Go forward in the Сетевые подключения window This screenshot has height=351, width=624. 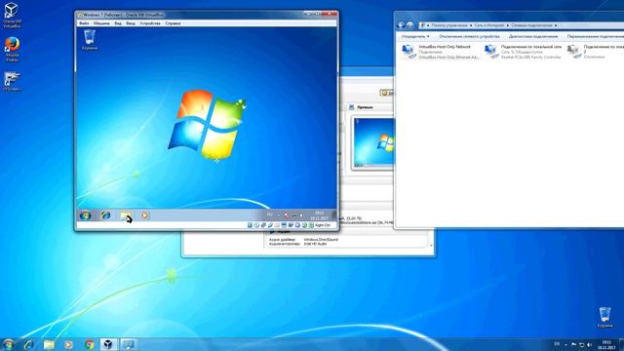[x=409, y=25]
